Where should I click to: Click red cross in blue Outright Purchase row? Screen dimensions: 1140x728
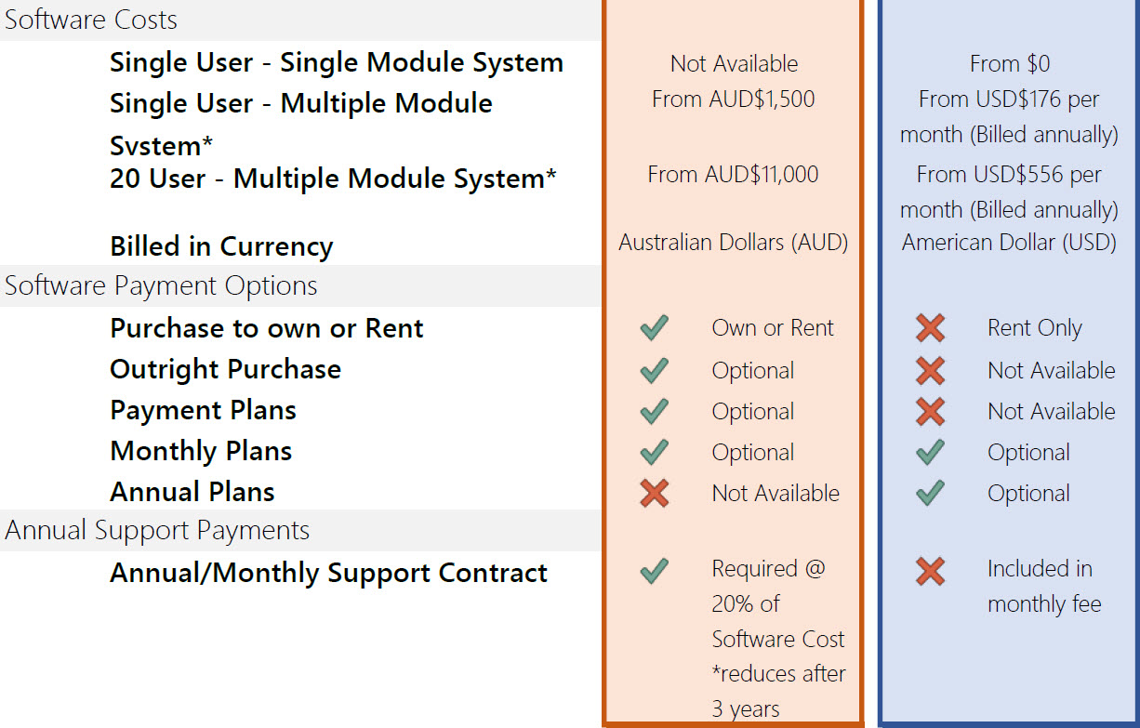(930, 370)
